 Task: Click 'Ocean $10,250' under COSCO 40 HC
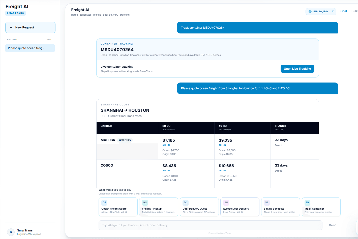(x=227, y=176)
